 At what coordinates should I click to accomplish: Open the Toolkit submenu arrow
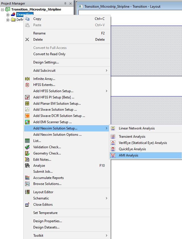pyautogui.click(x=106, y=236)
